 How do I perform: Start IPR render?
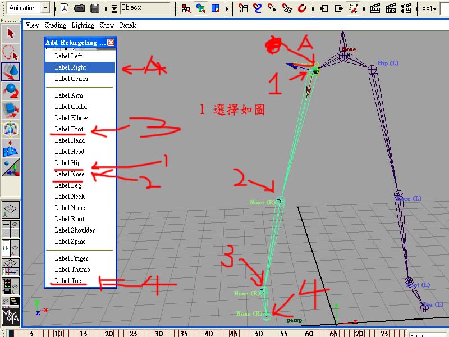pos(390,8)
